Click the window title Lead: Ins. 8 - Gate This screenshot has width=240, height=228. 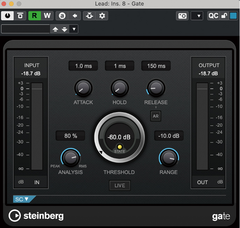tap(119, 4)
